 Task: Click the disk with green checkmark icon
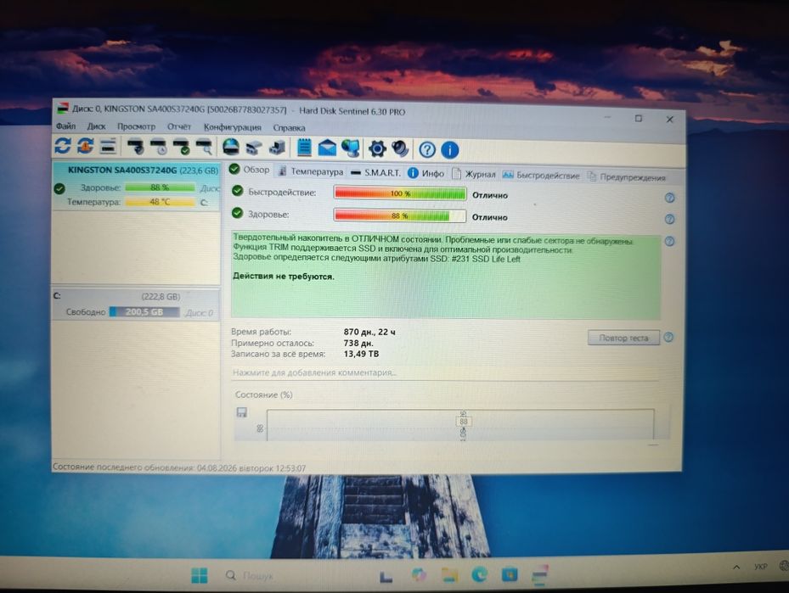coord(181,148)
